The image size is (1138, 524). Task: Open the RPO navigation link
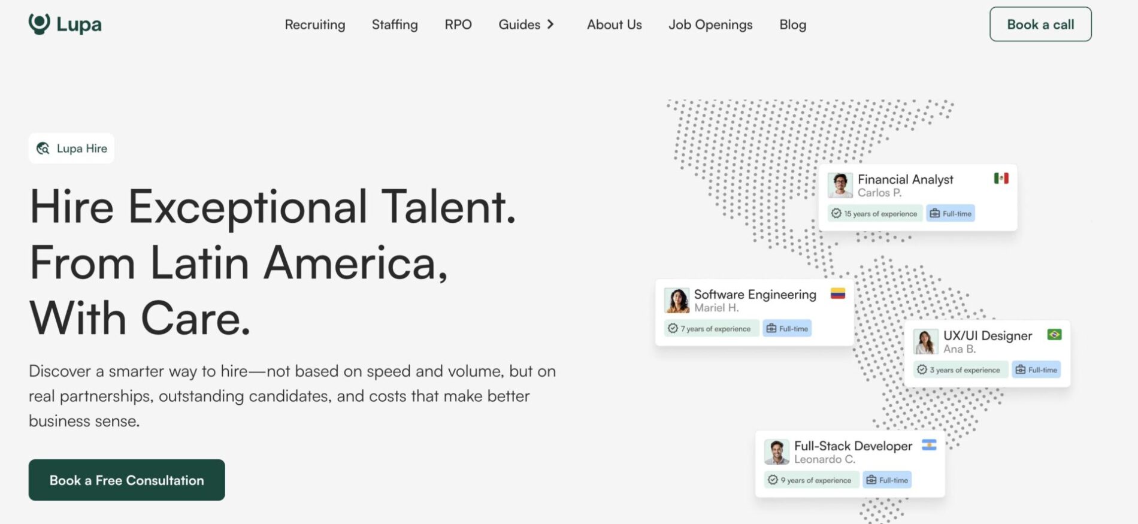(x=458, y=25)
